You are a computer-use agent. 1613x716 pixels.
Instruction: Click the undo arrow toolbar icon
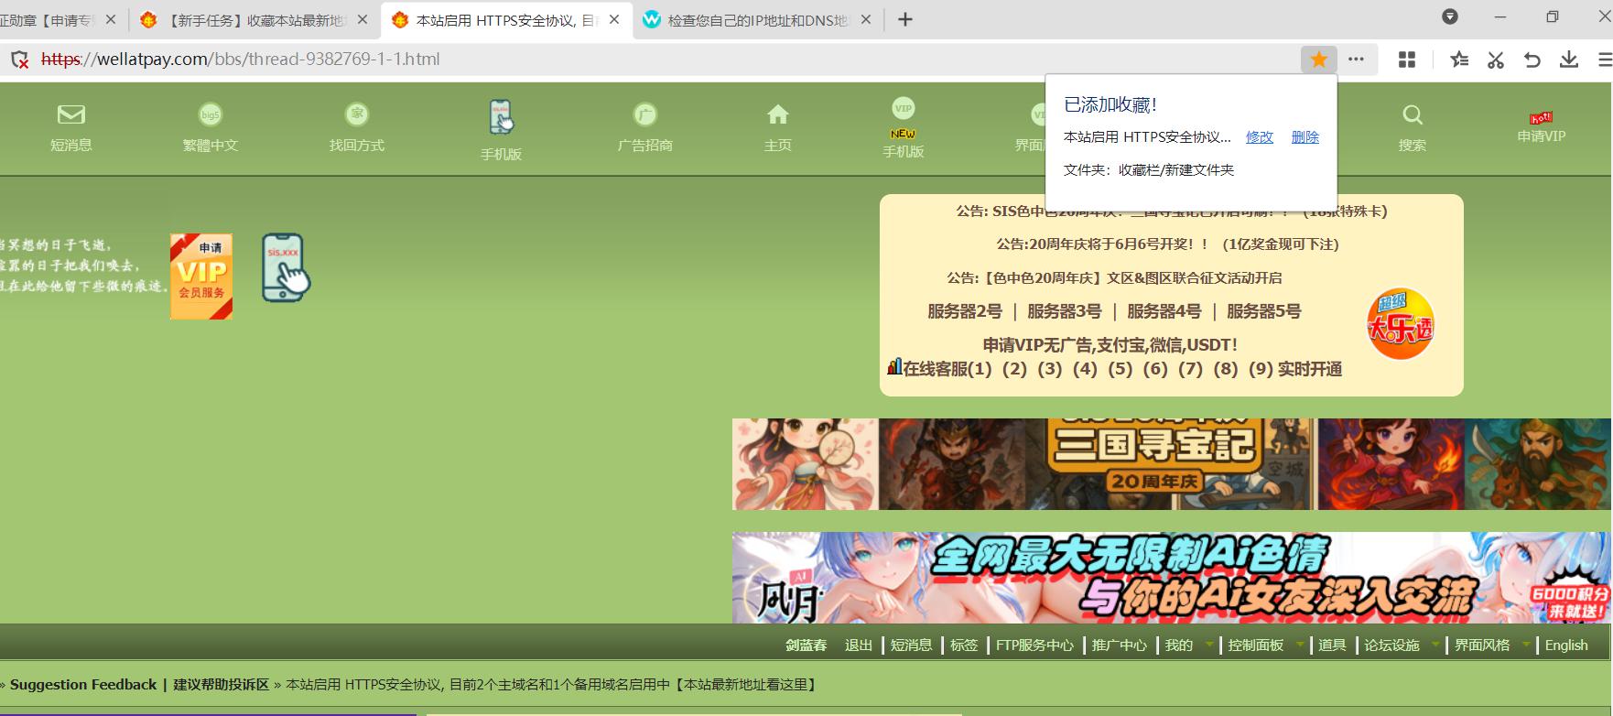point(1532,60)
